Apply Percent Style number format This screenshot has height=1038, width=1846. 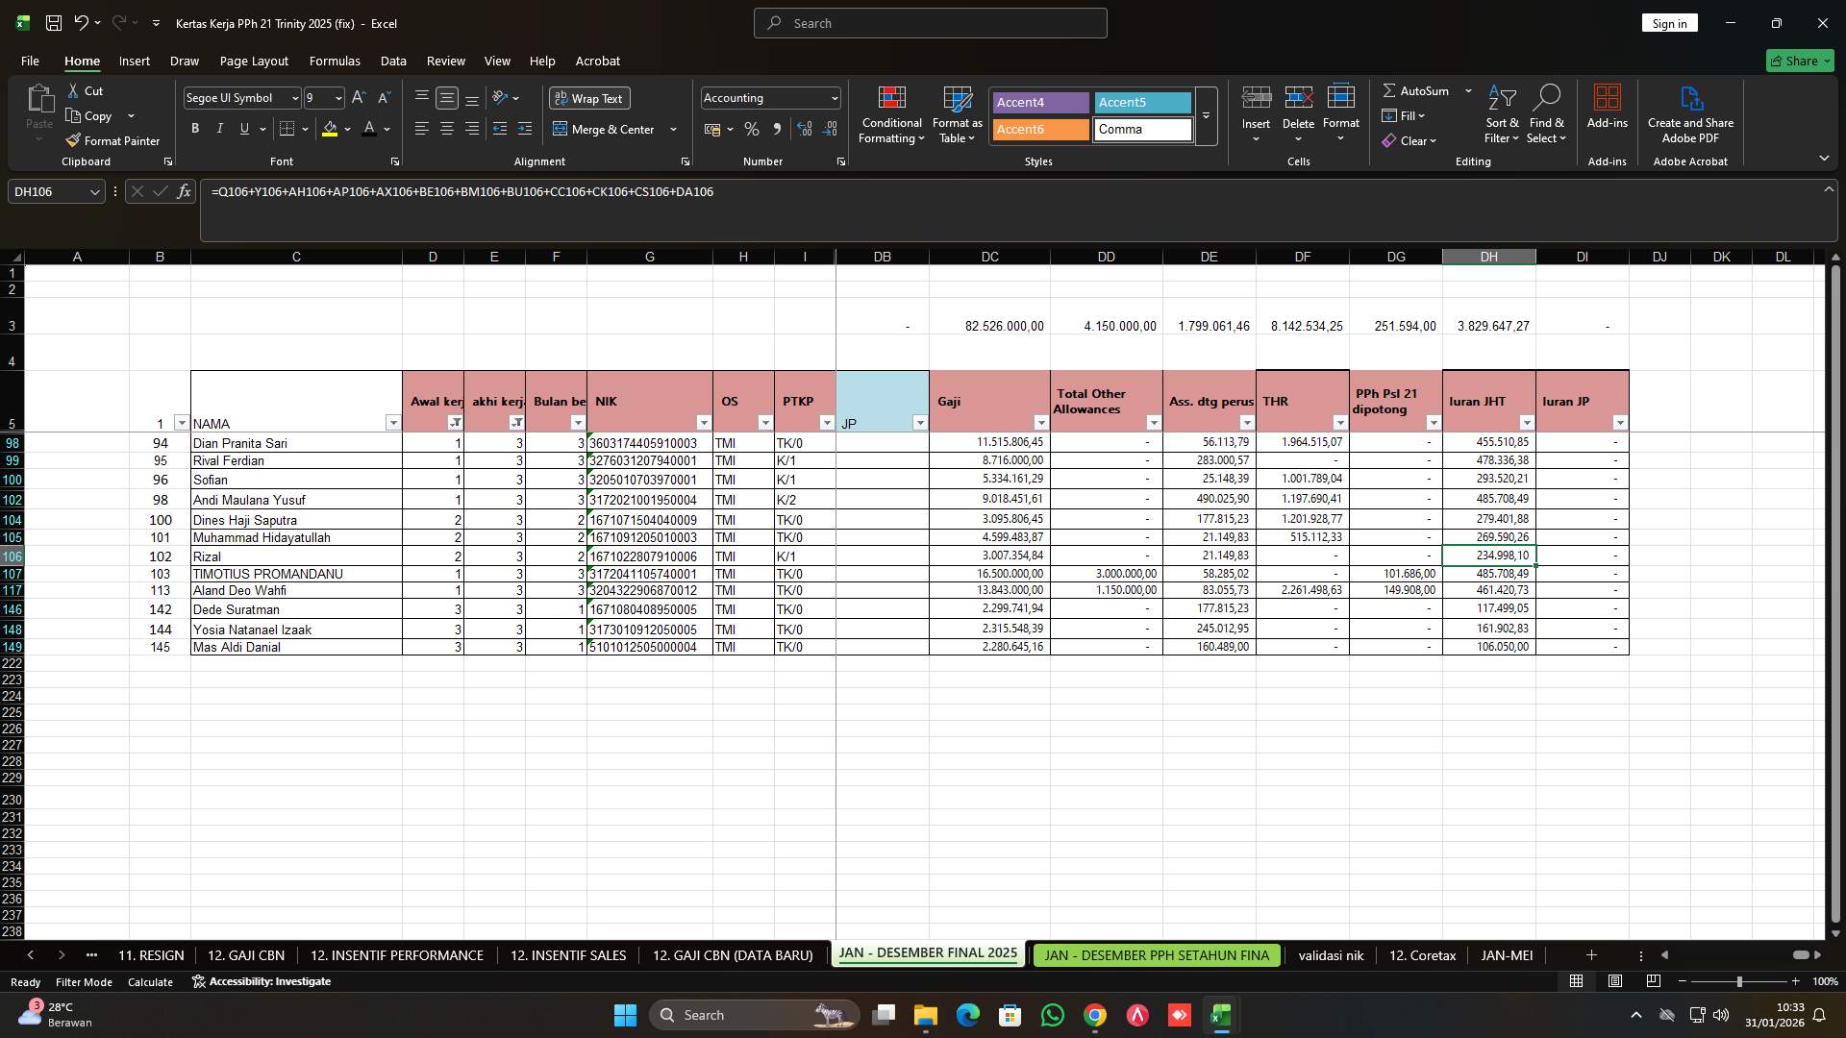click(x=751, y=128)
